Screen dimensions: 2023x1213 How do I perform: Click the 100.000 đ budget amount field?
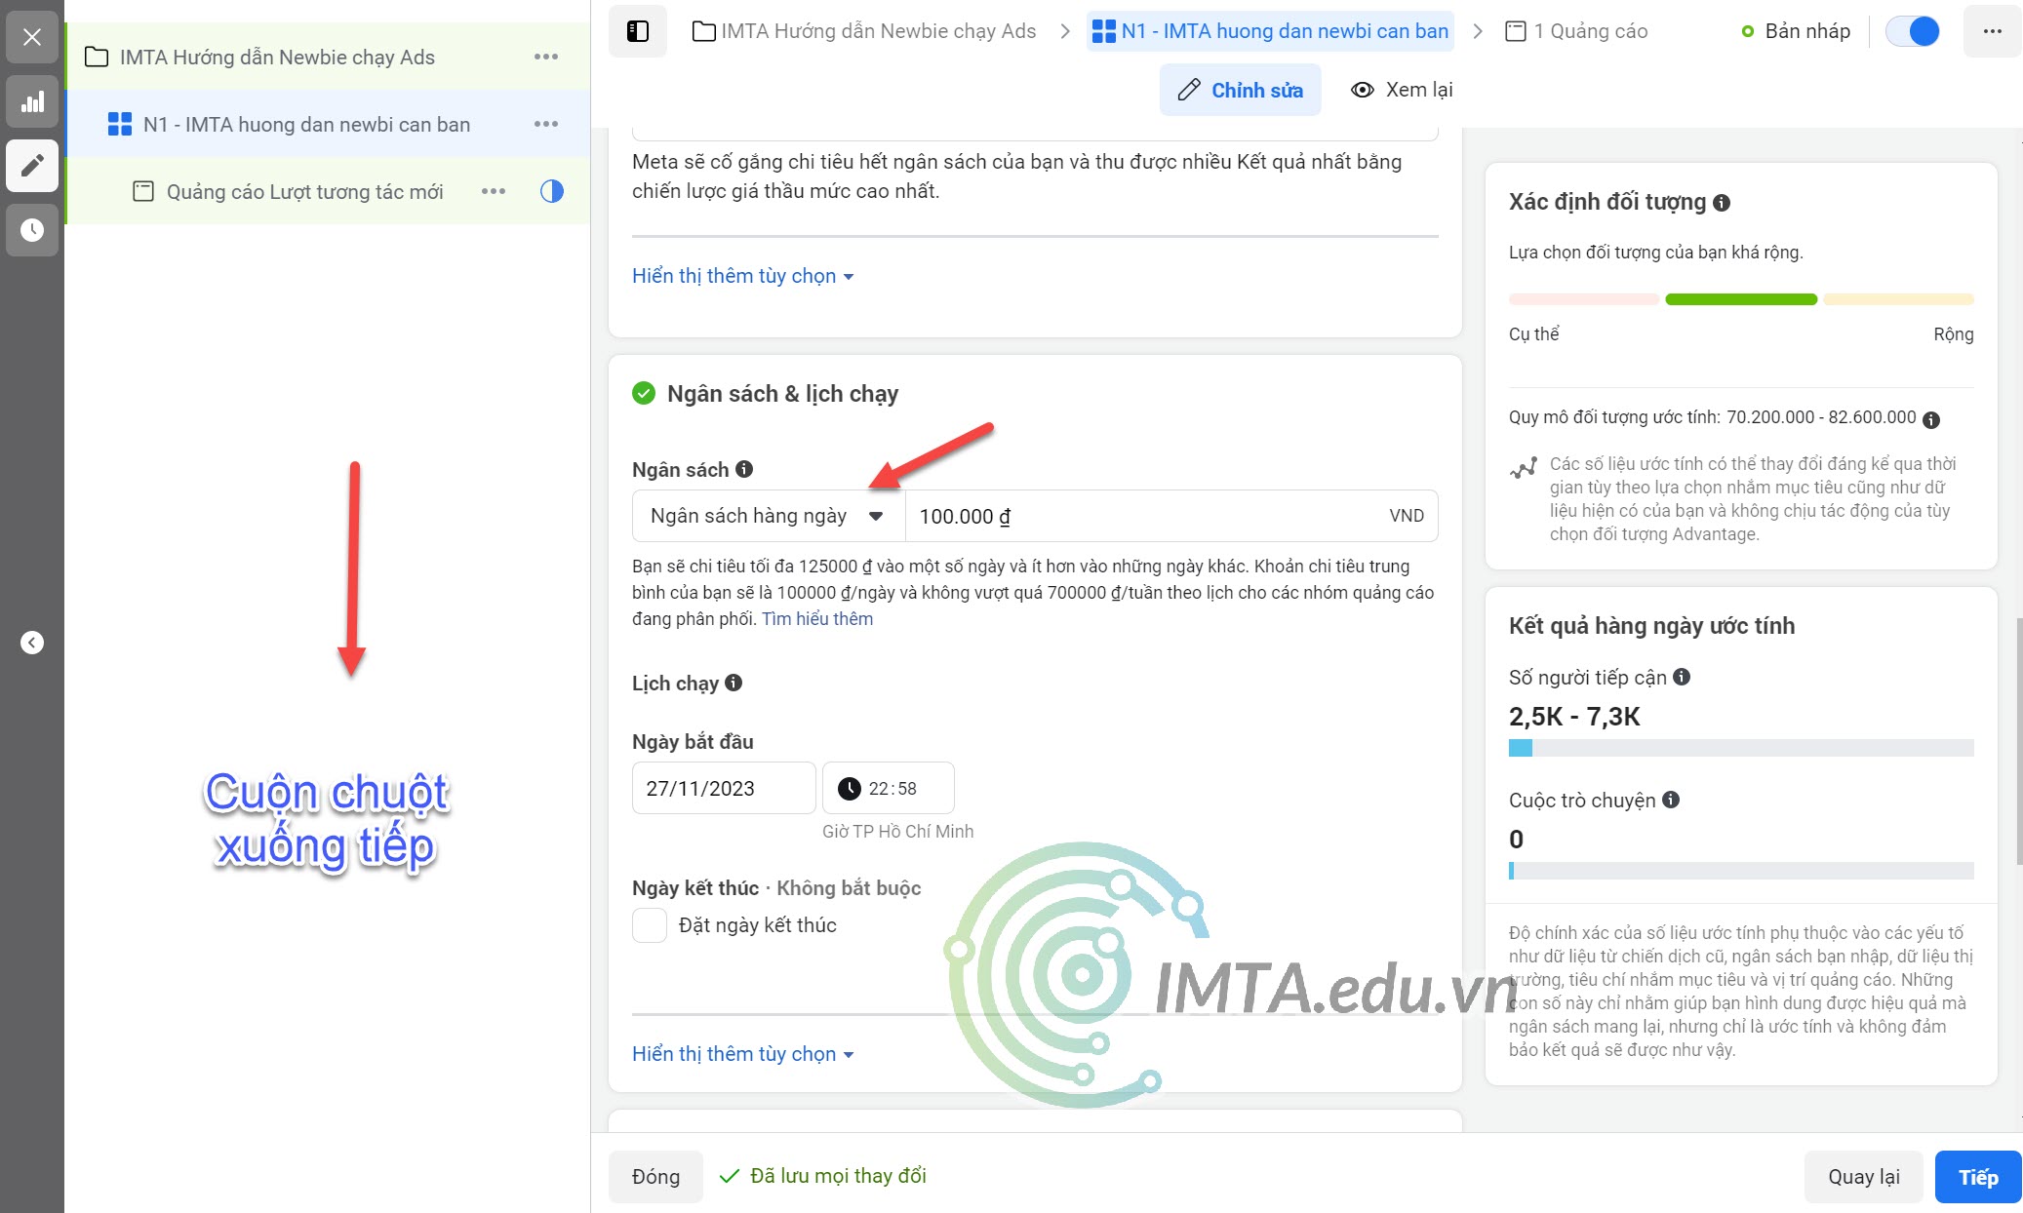coord(1171,516)
